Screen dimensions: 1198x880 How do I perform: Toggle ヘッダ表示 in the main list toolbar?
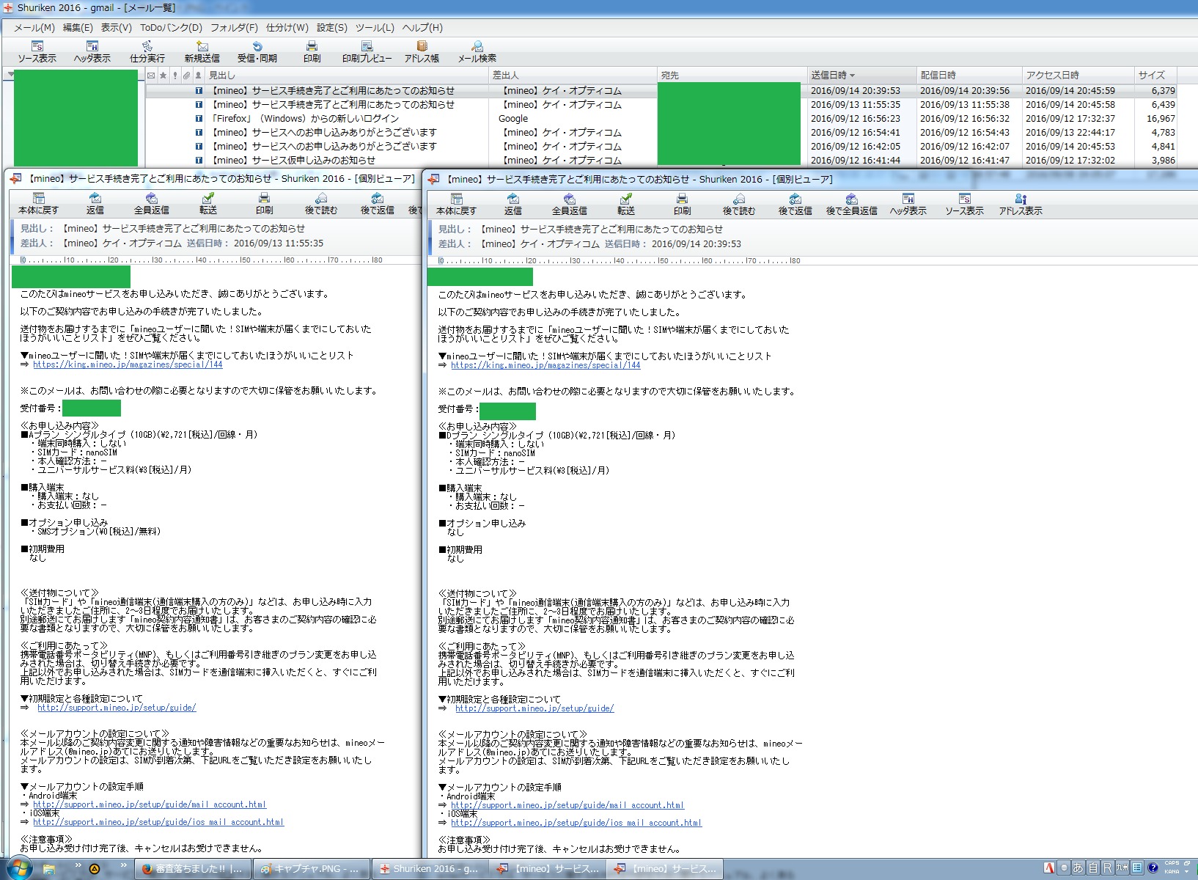point(92,51)
